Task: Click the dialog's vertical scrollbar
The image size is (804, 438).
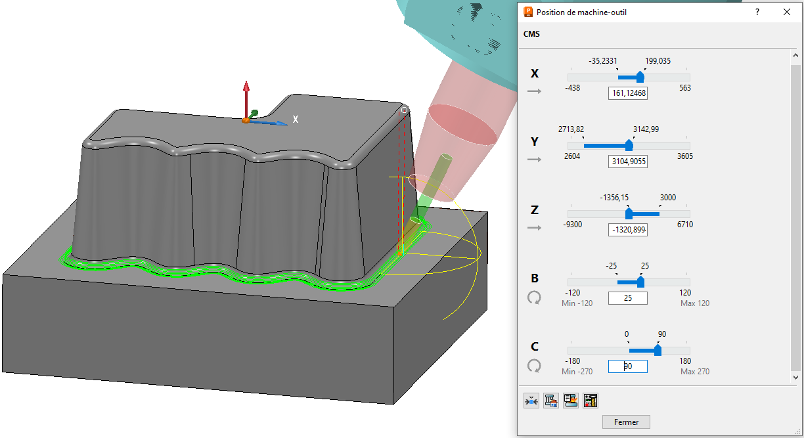Action: pos(795,217)
